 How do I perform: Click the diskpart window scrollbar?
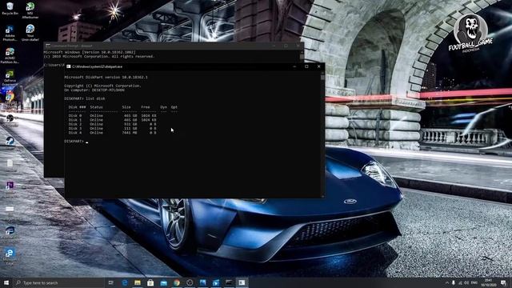[322, 135]
